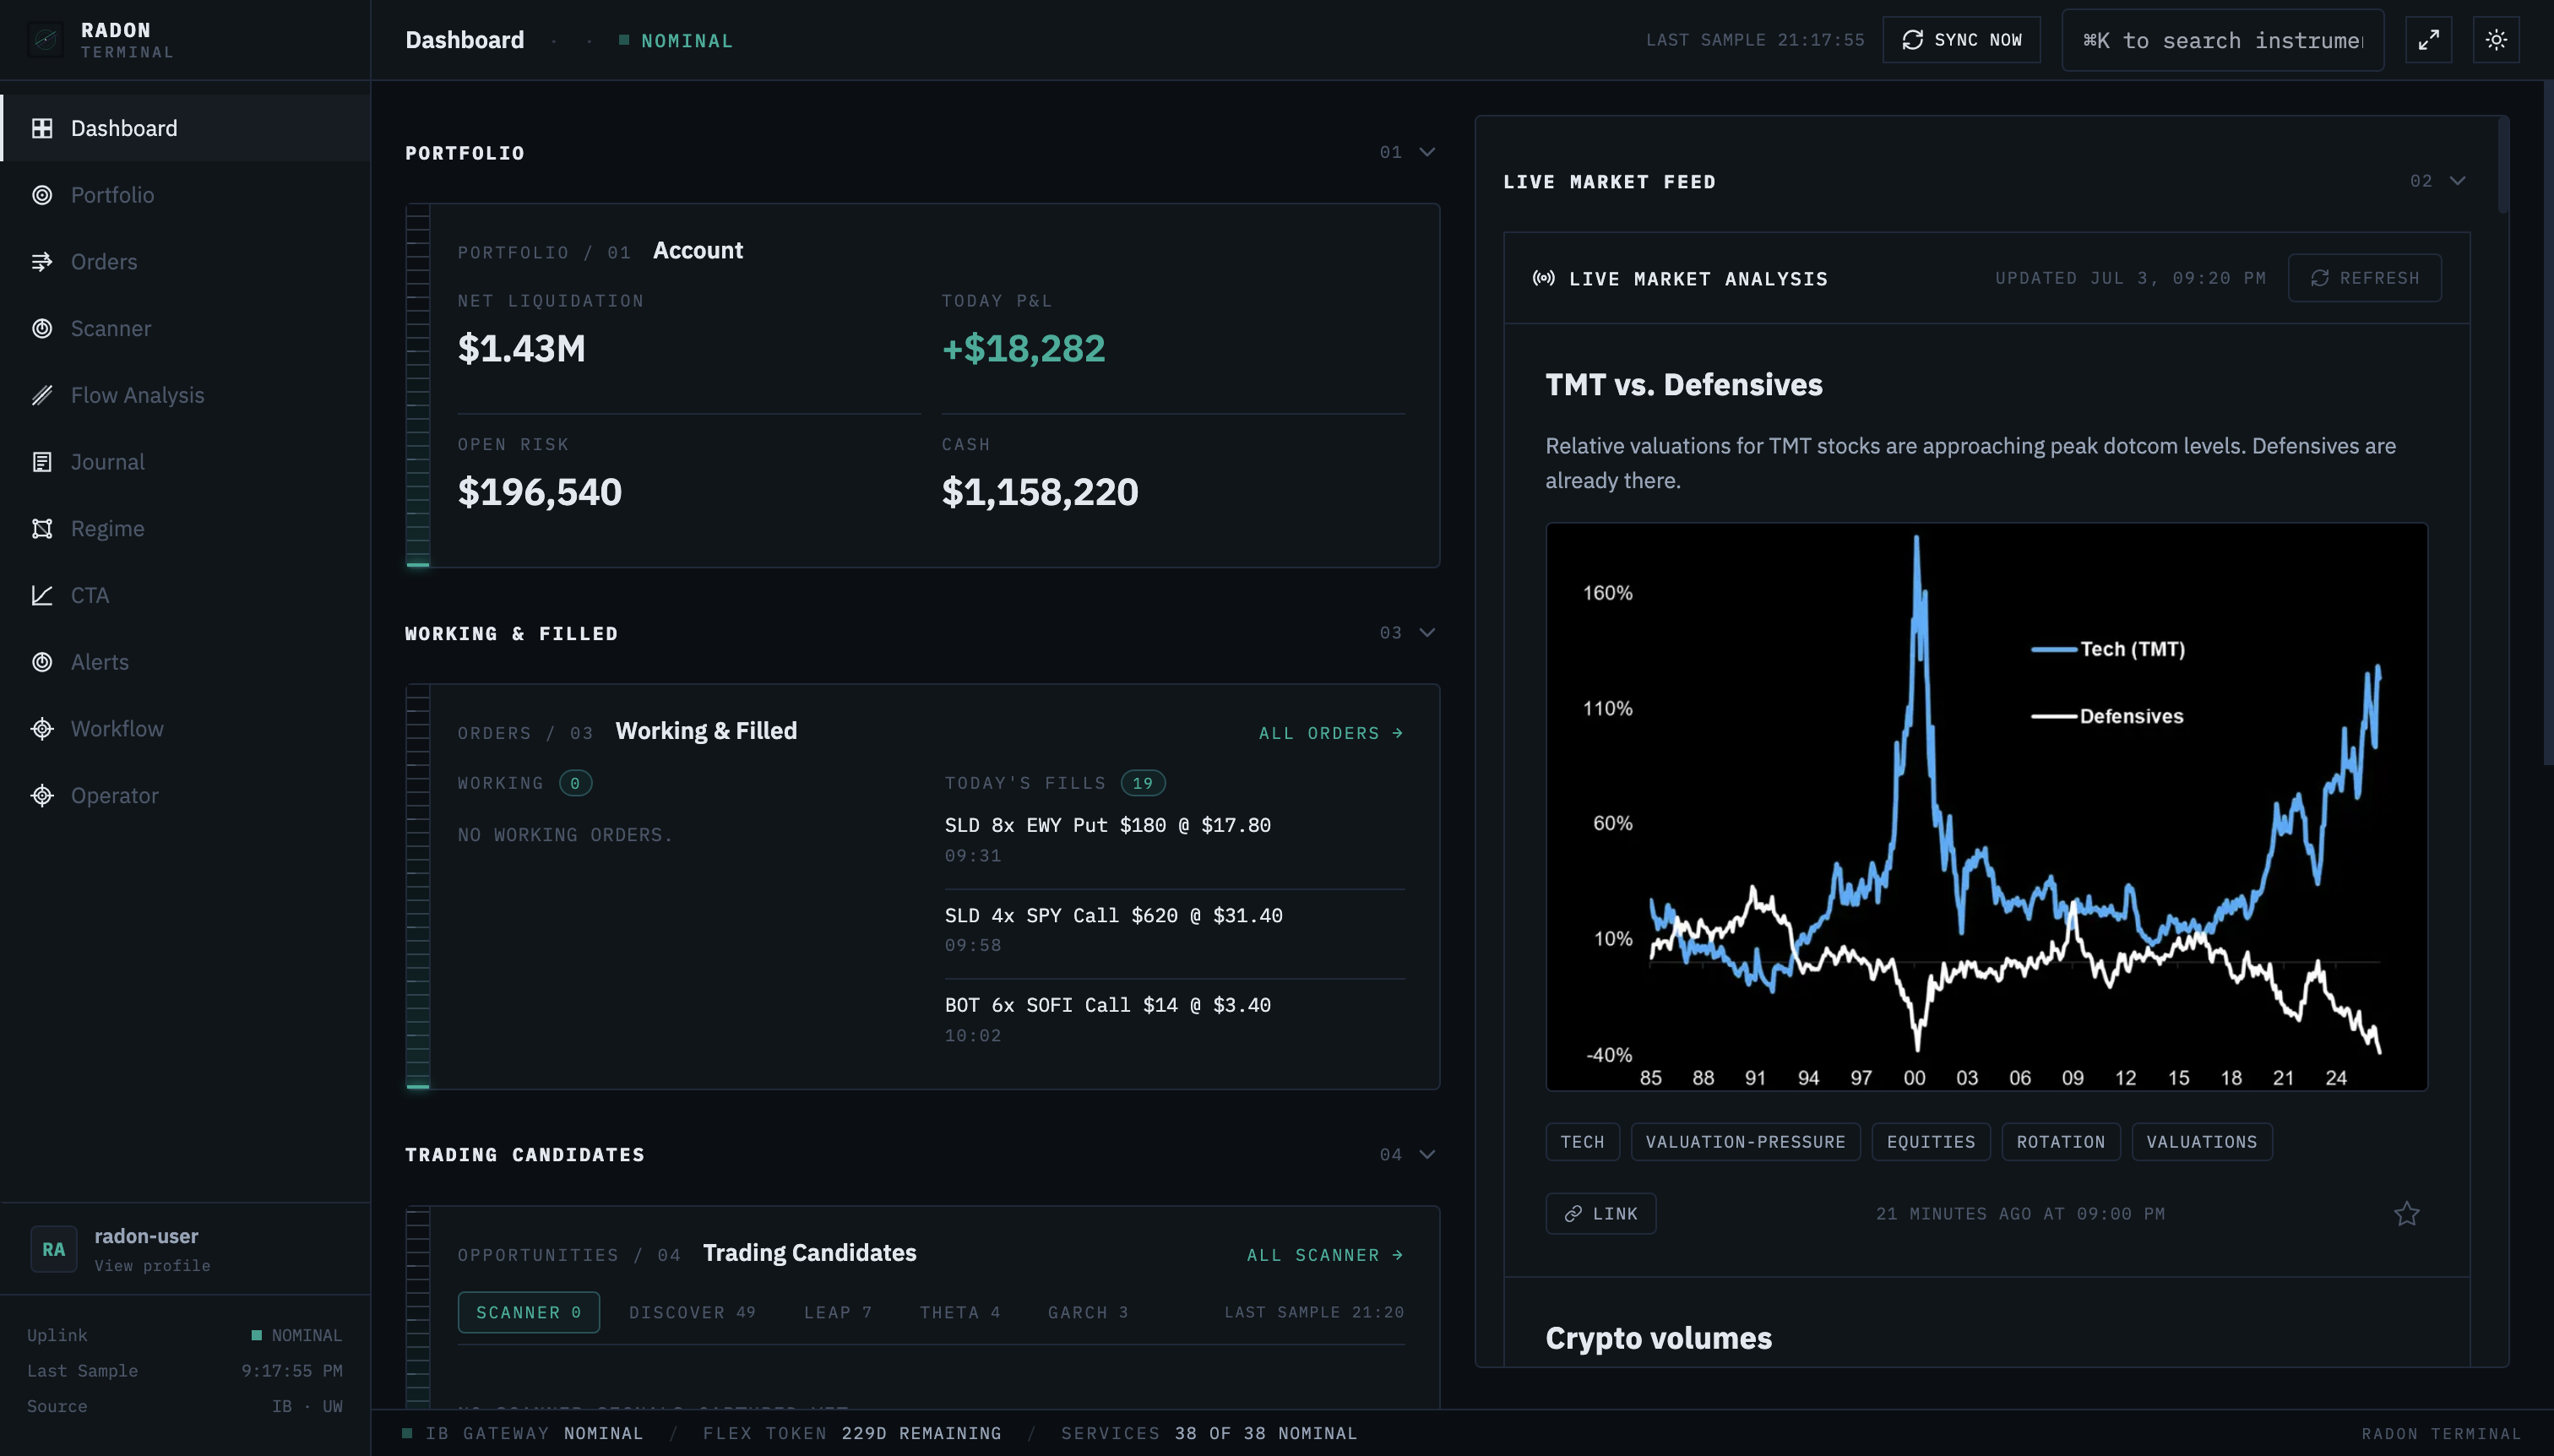Screen dimensions: 2554x1456
Task: Click the EQUITIES tag
Action: click(1931, 1142)
